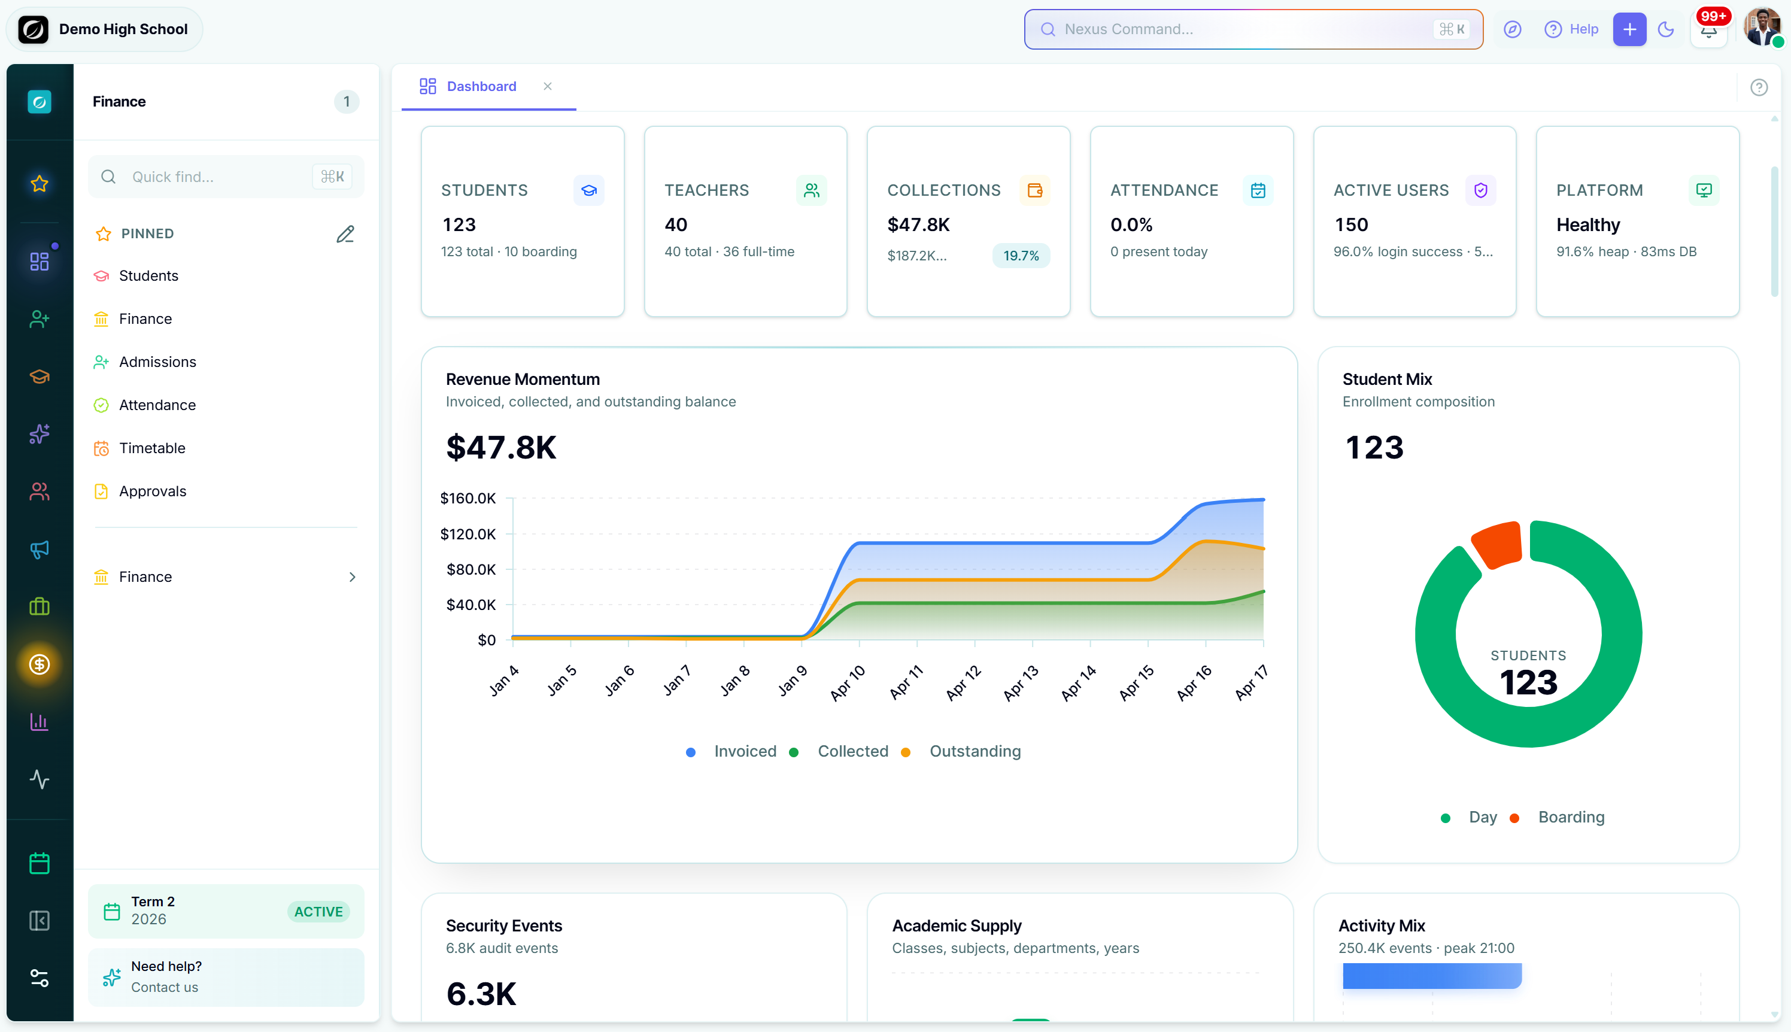Toggle the Day segment in the Student Mix legend

pos(1469,817)
